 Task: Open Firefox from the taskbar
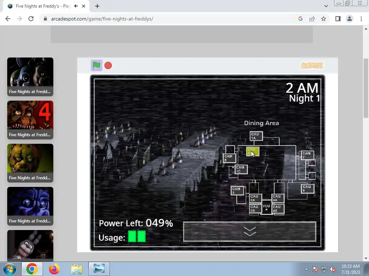coord(54,269)
